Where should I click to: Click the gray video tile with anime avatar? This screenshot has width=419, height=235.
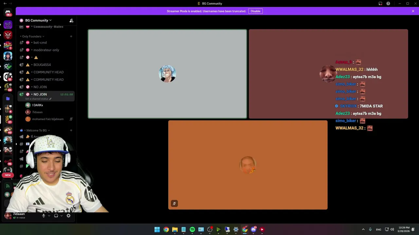click(x=167, y=74)
